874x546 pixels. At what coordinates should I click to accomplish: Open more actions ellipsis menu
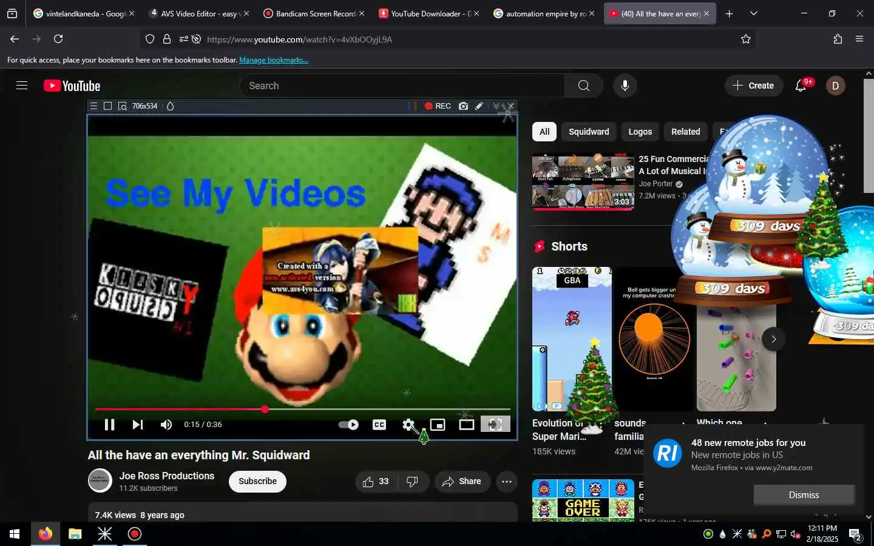pyautogui.click(x=507, y=481)
